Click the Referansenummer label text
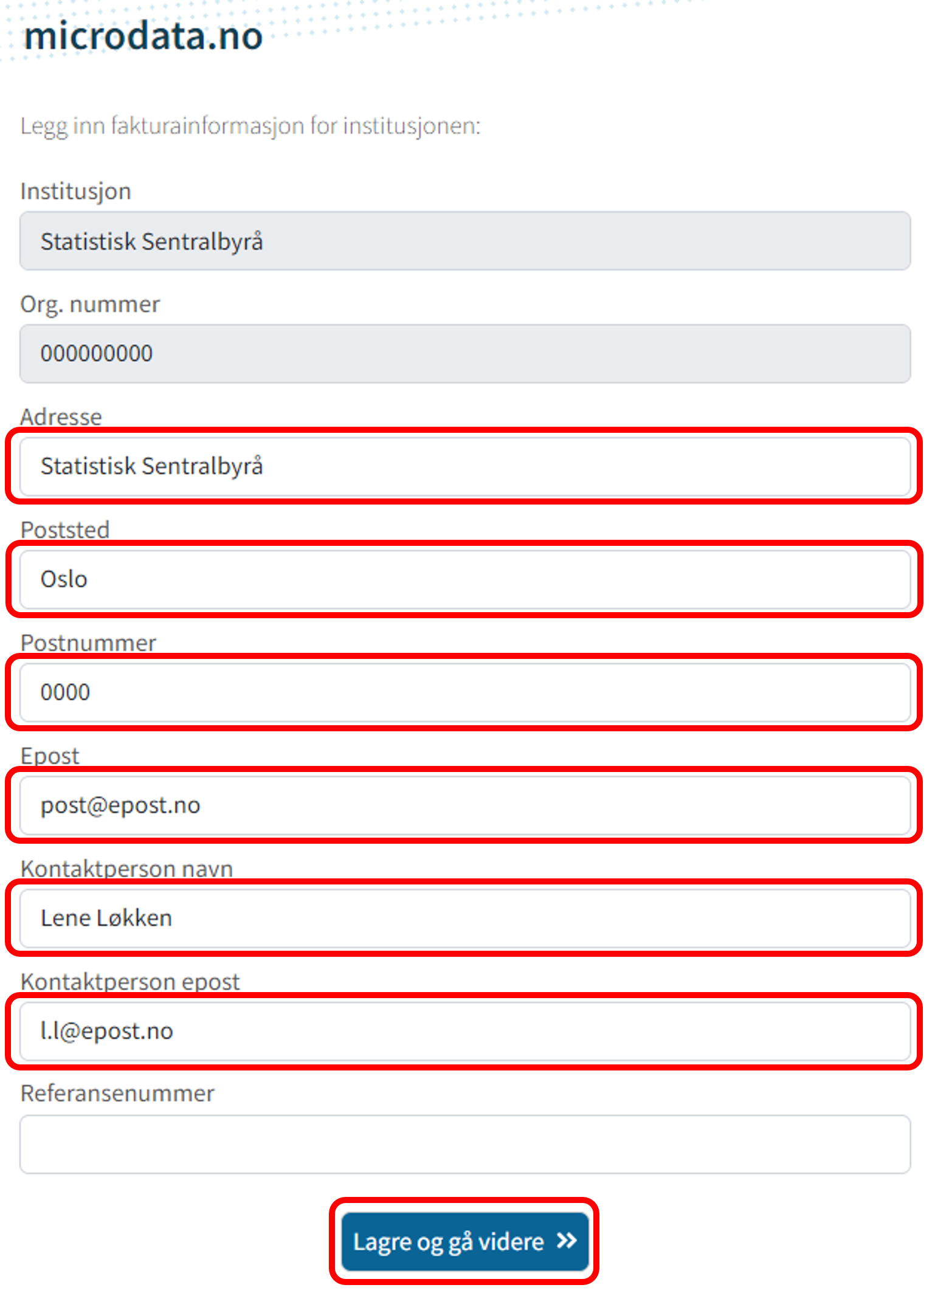The height and width of the screenshot is (1296, 935). 117,1094
